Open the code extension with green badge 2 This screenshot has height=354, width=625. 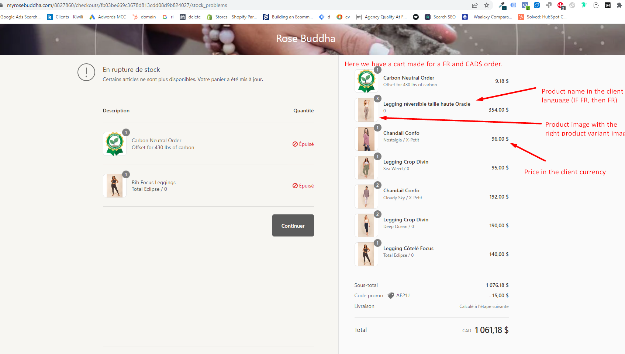525,5
